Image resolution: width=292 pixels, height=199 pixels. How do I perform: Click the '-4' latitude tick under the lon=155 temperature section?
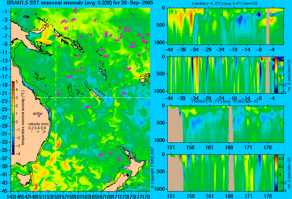point(271,50)
